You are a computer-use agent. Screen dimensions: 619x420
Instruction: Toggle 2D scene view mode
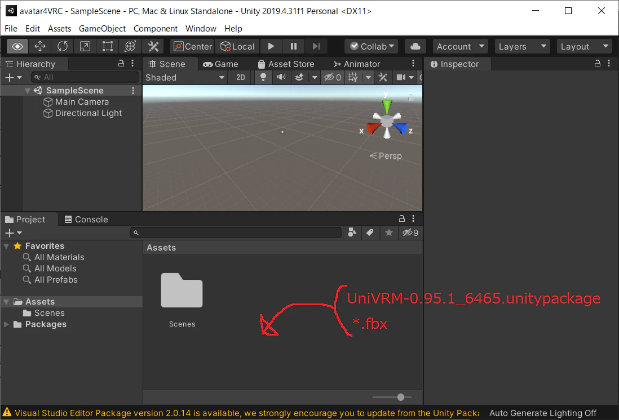tap(241, 78)
